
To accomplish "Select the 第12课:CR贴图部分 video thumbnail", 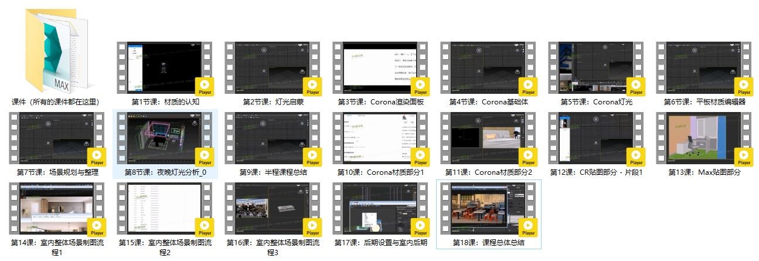I will click(x=596, y=138).
